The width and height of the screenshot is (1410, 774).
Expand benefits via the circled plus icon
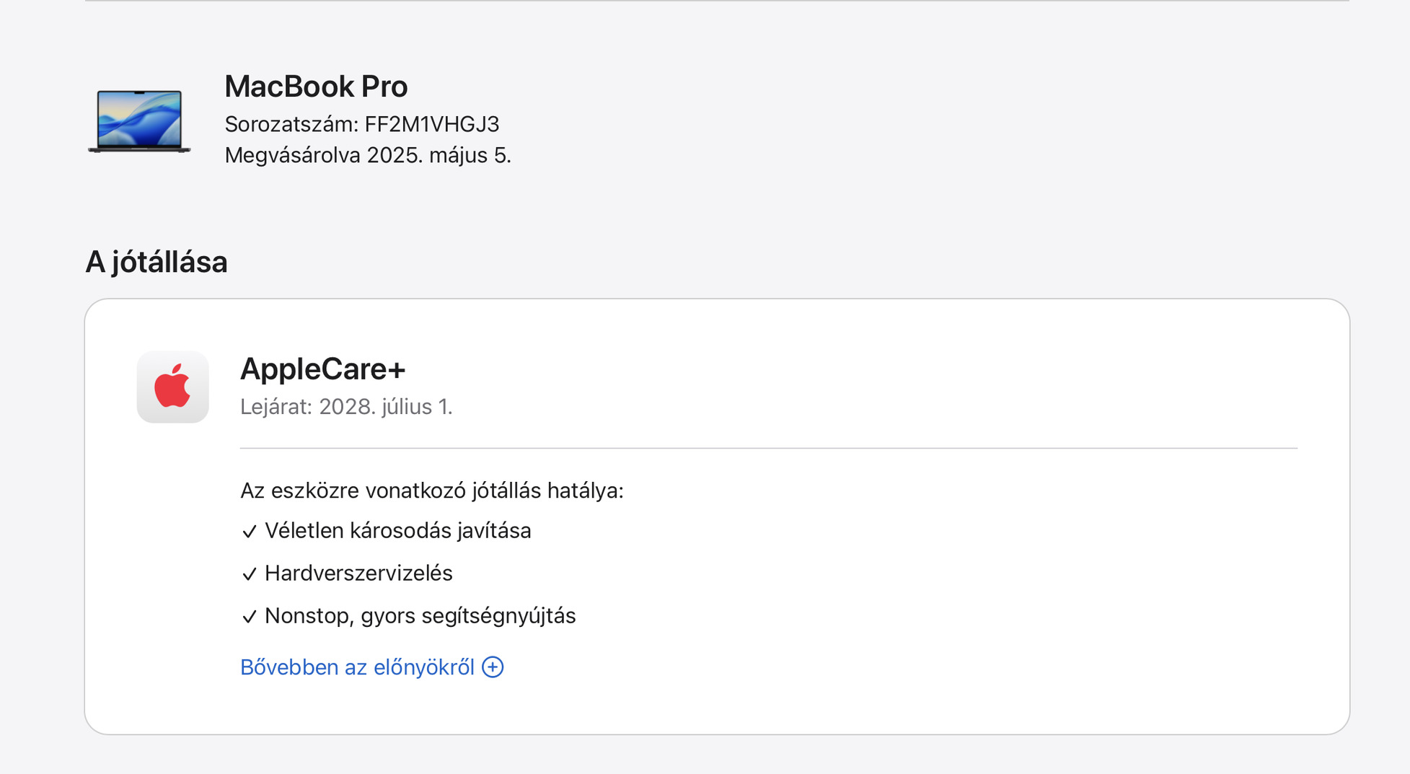[493, 667]
